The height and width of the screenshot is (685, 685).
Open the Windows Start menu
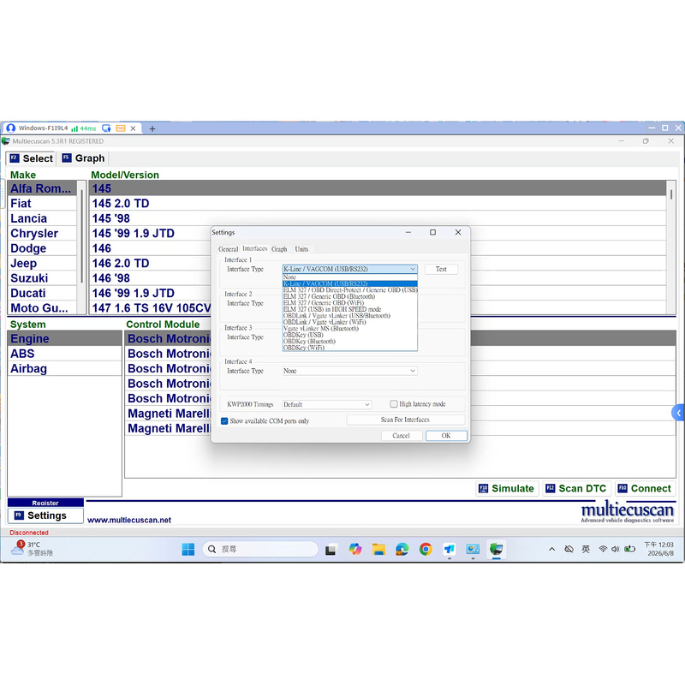188,549
